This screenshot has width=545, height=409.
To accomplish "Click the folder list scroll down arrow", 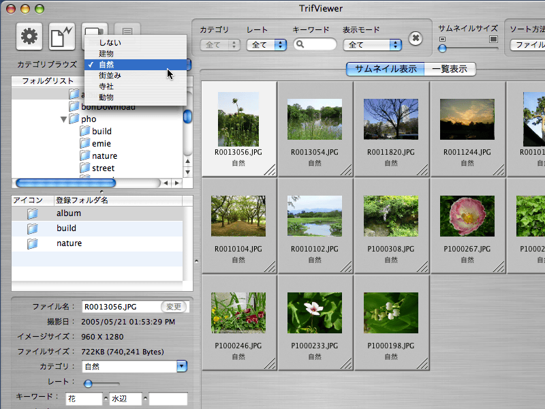I will [188, 172].
